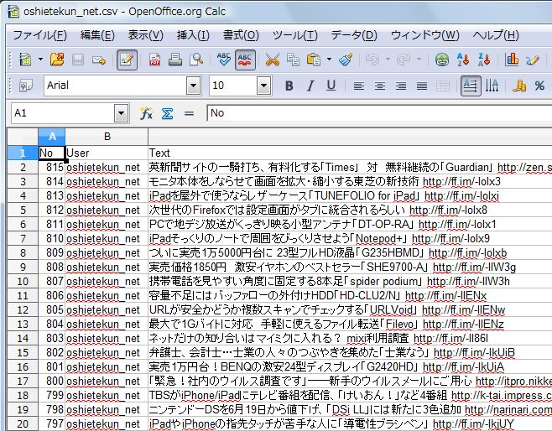Click the Function equals sign icon
The width and height of the screenshot is (552, 431).
tap(189, 113)
